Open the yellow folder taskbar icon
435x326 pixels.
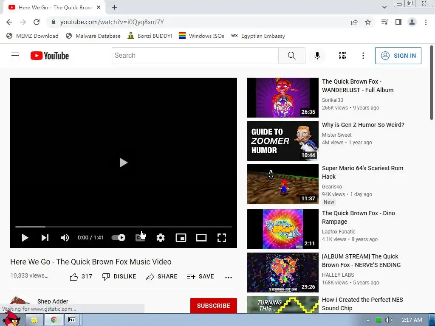(34, 320)
